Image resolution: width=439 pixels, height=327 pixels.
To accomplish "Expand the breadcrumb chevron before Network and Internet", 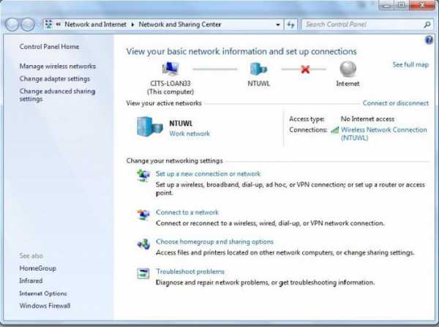I will pyautogui.click(x=59, y=24).
